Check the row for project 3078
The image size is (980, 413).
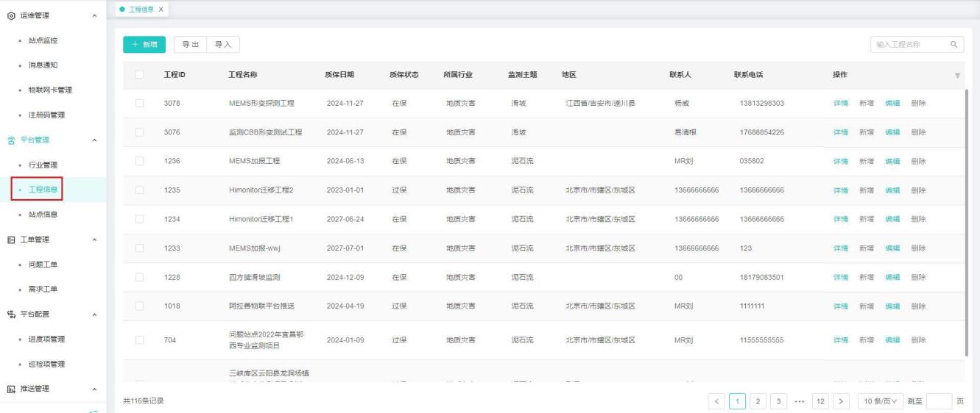pyautogui.click(x=138, y=103)
